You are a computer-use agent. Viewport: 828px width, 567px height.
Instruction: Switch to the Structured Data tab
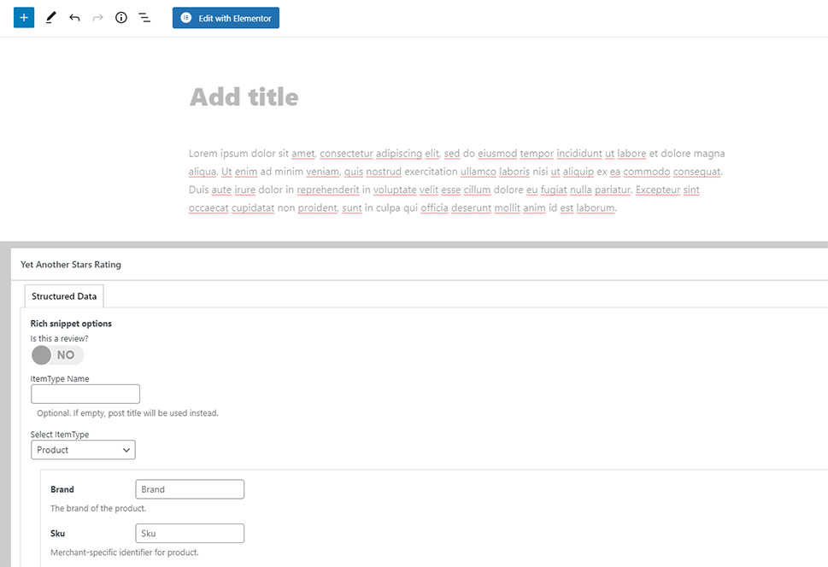click(x=64, y=296)
